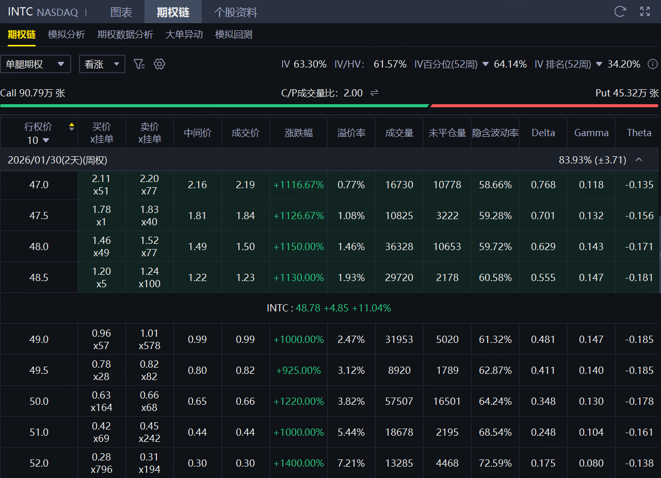This screenshot has height=478, width=661.
Task: Click the info icon beside IV rank
Action: pyautogui.click(x=653, y=64)
